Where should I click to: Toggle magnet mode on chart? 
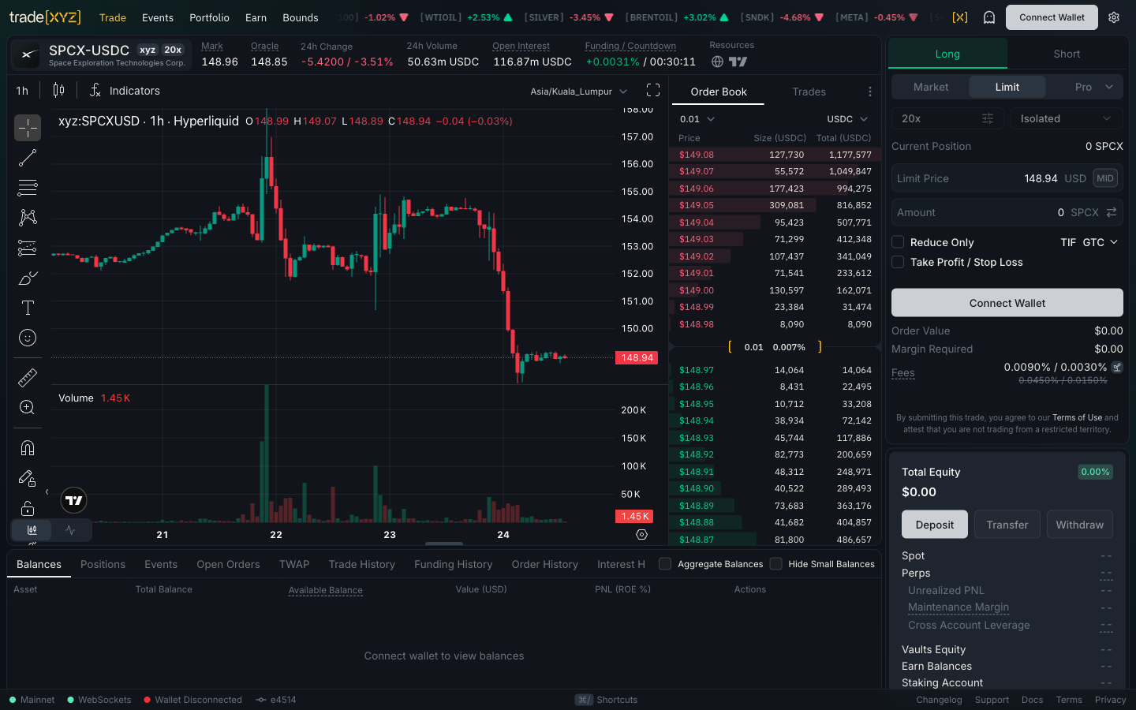coord(28,448)
